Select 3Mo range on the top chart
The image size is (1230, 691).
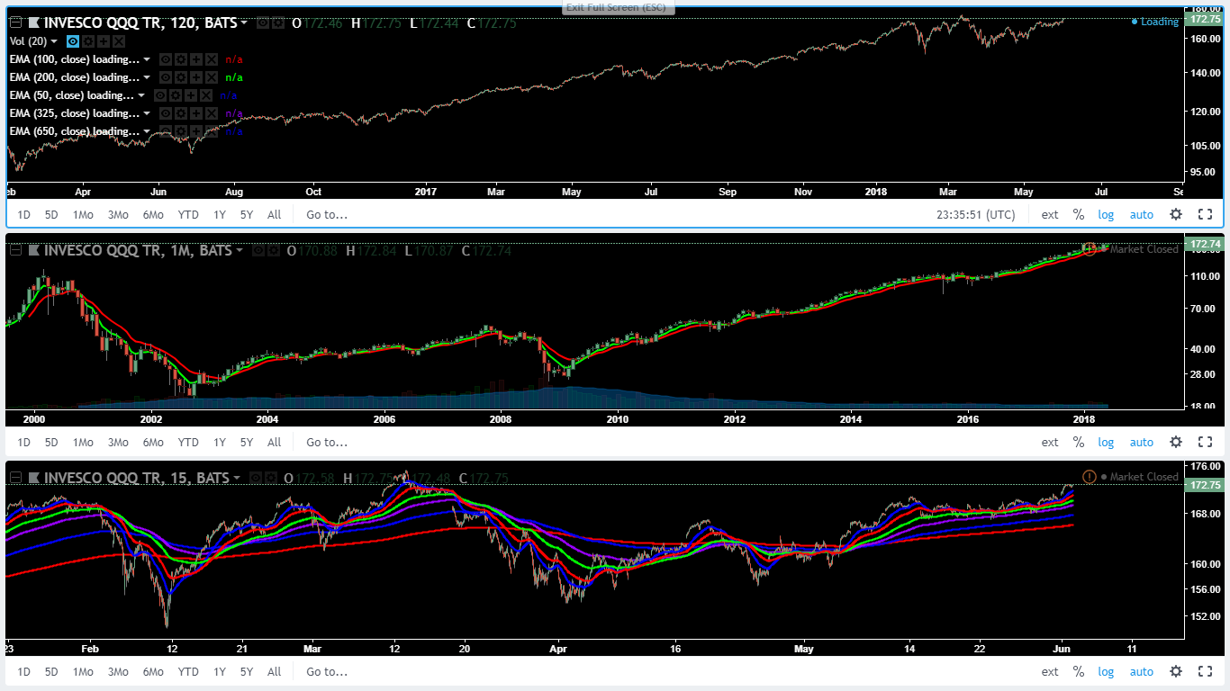(118, 214)
